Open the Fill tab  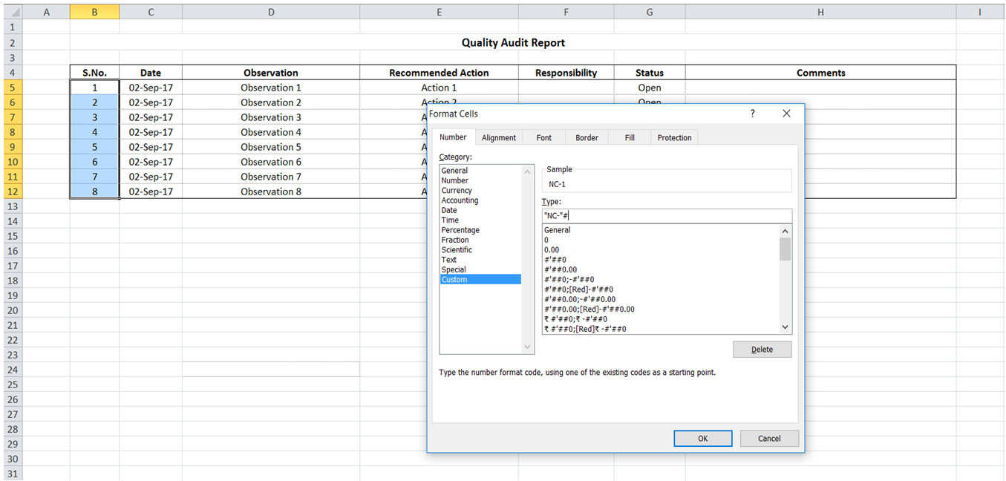tap(628, 137)
